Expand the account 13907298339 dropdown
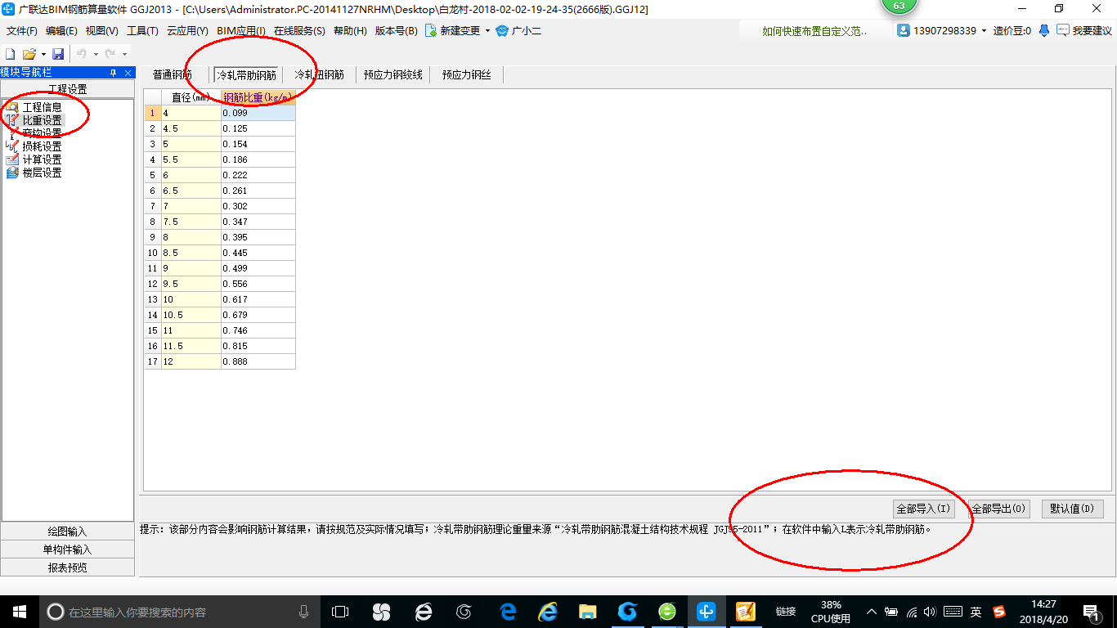The height and width of the screenshot is (628, 1117). (x=985, y=31)
